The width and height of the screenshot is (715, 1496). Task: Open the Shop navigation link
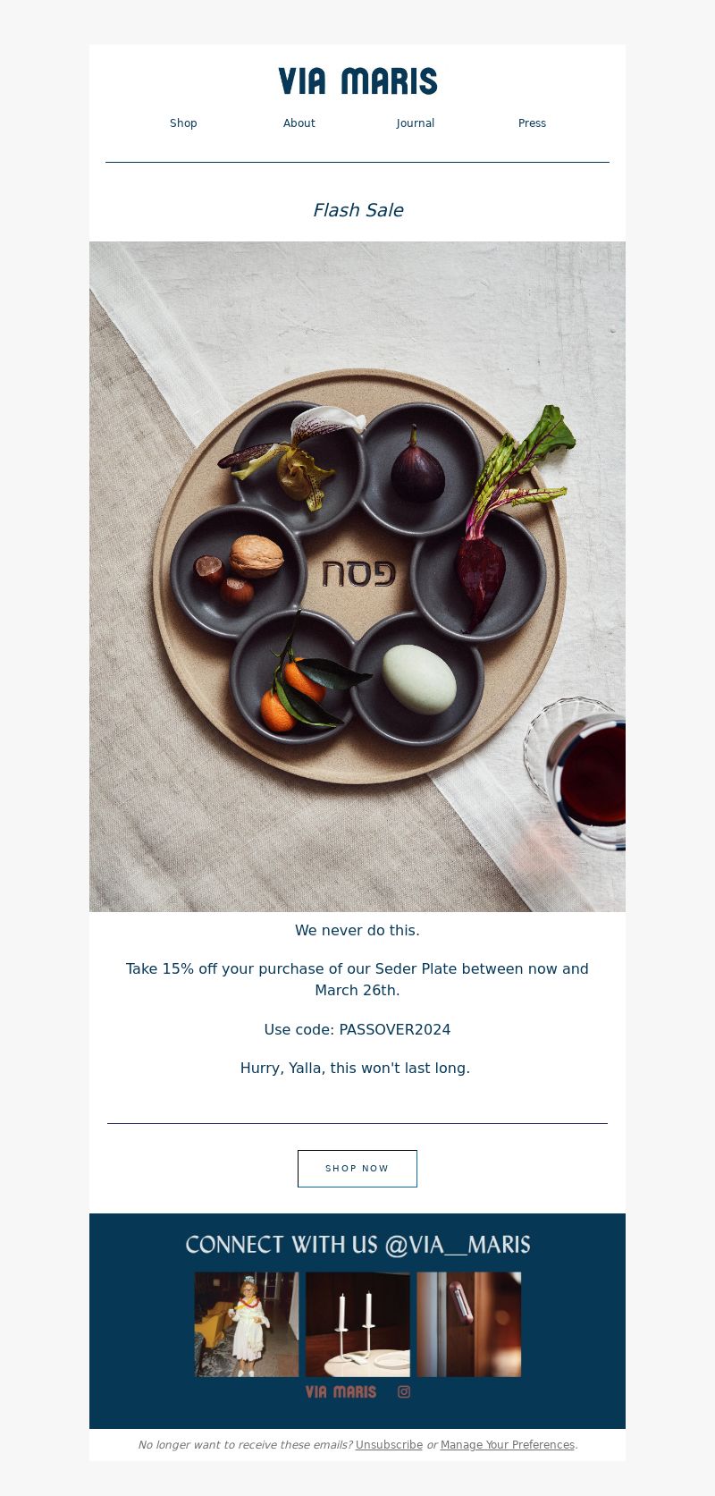(x=183, y=123)
